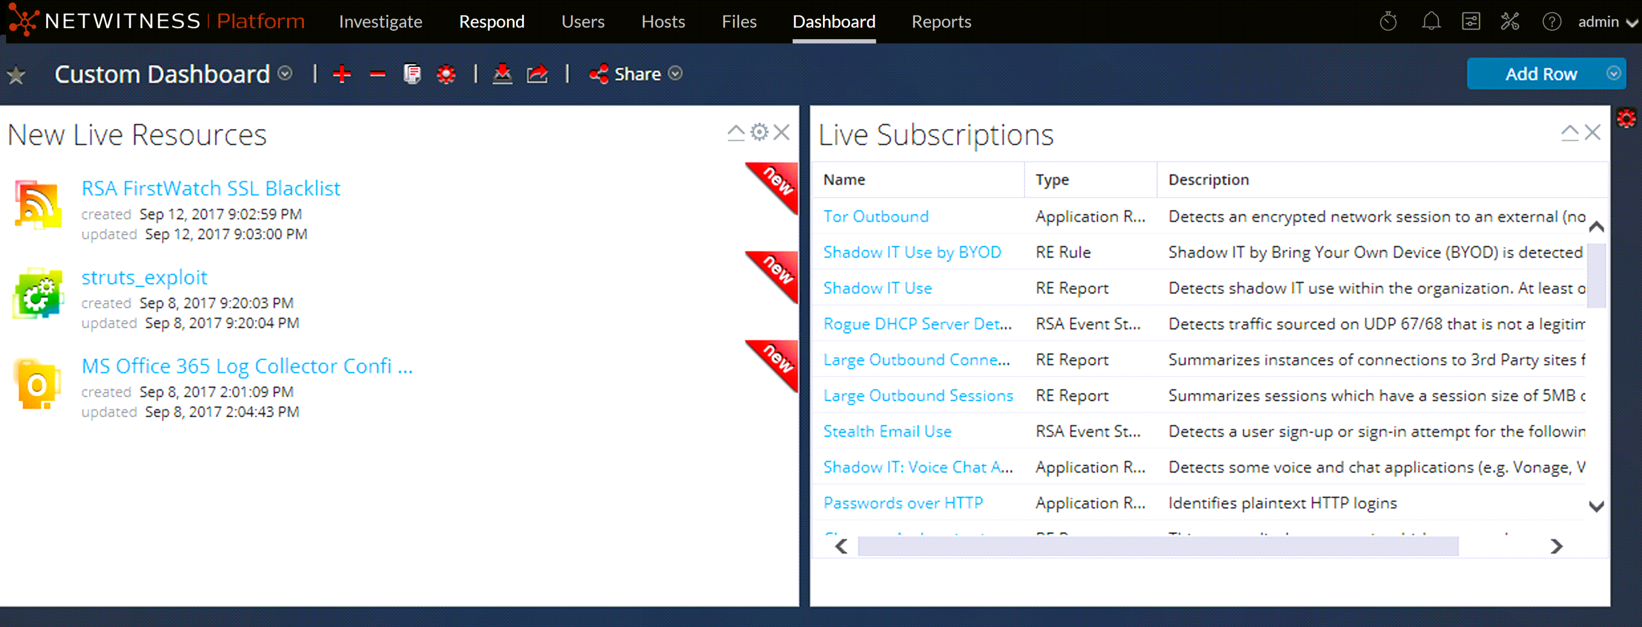
Task: Open the jobs stopwatch icon
Action: point(1388,22)
